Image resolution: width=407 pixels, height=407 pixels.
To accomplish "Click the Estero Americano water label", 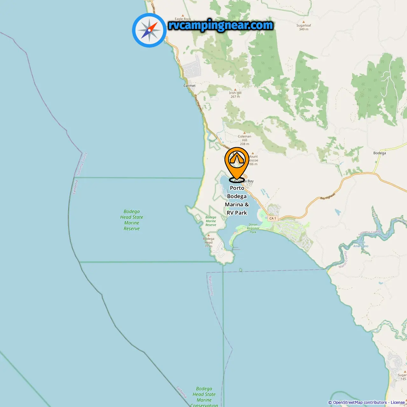I will pos(361,244).
